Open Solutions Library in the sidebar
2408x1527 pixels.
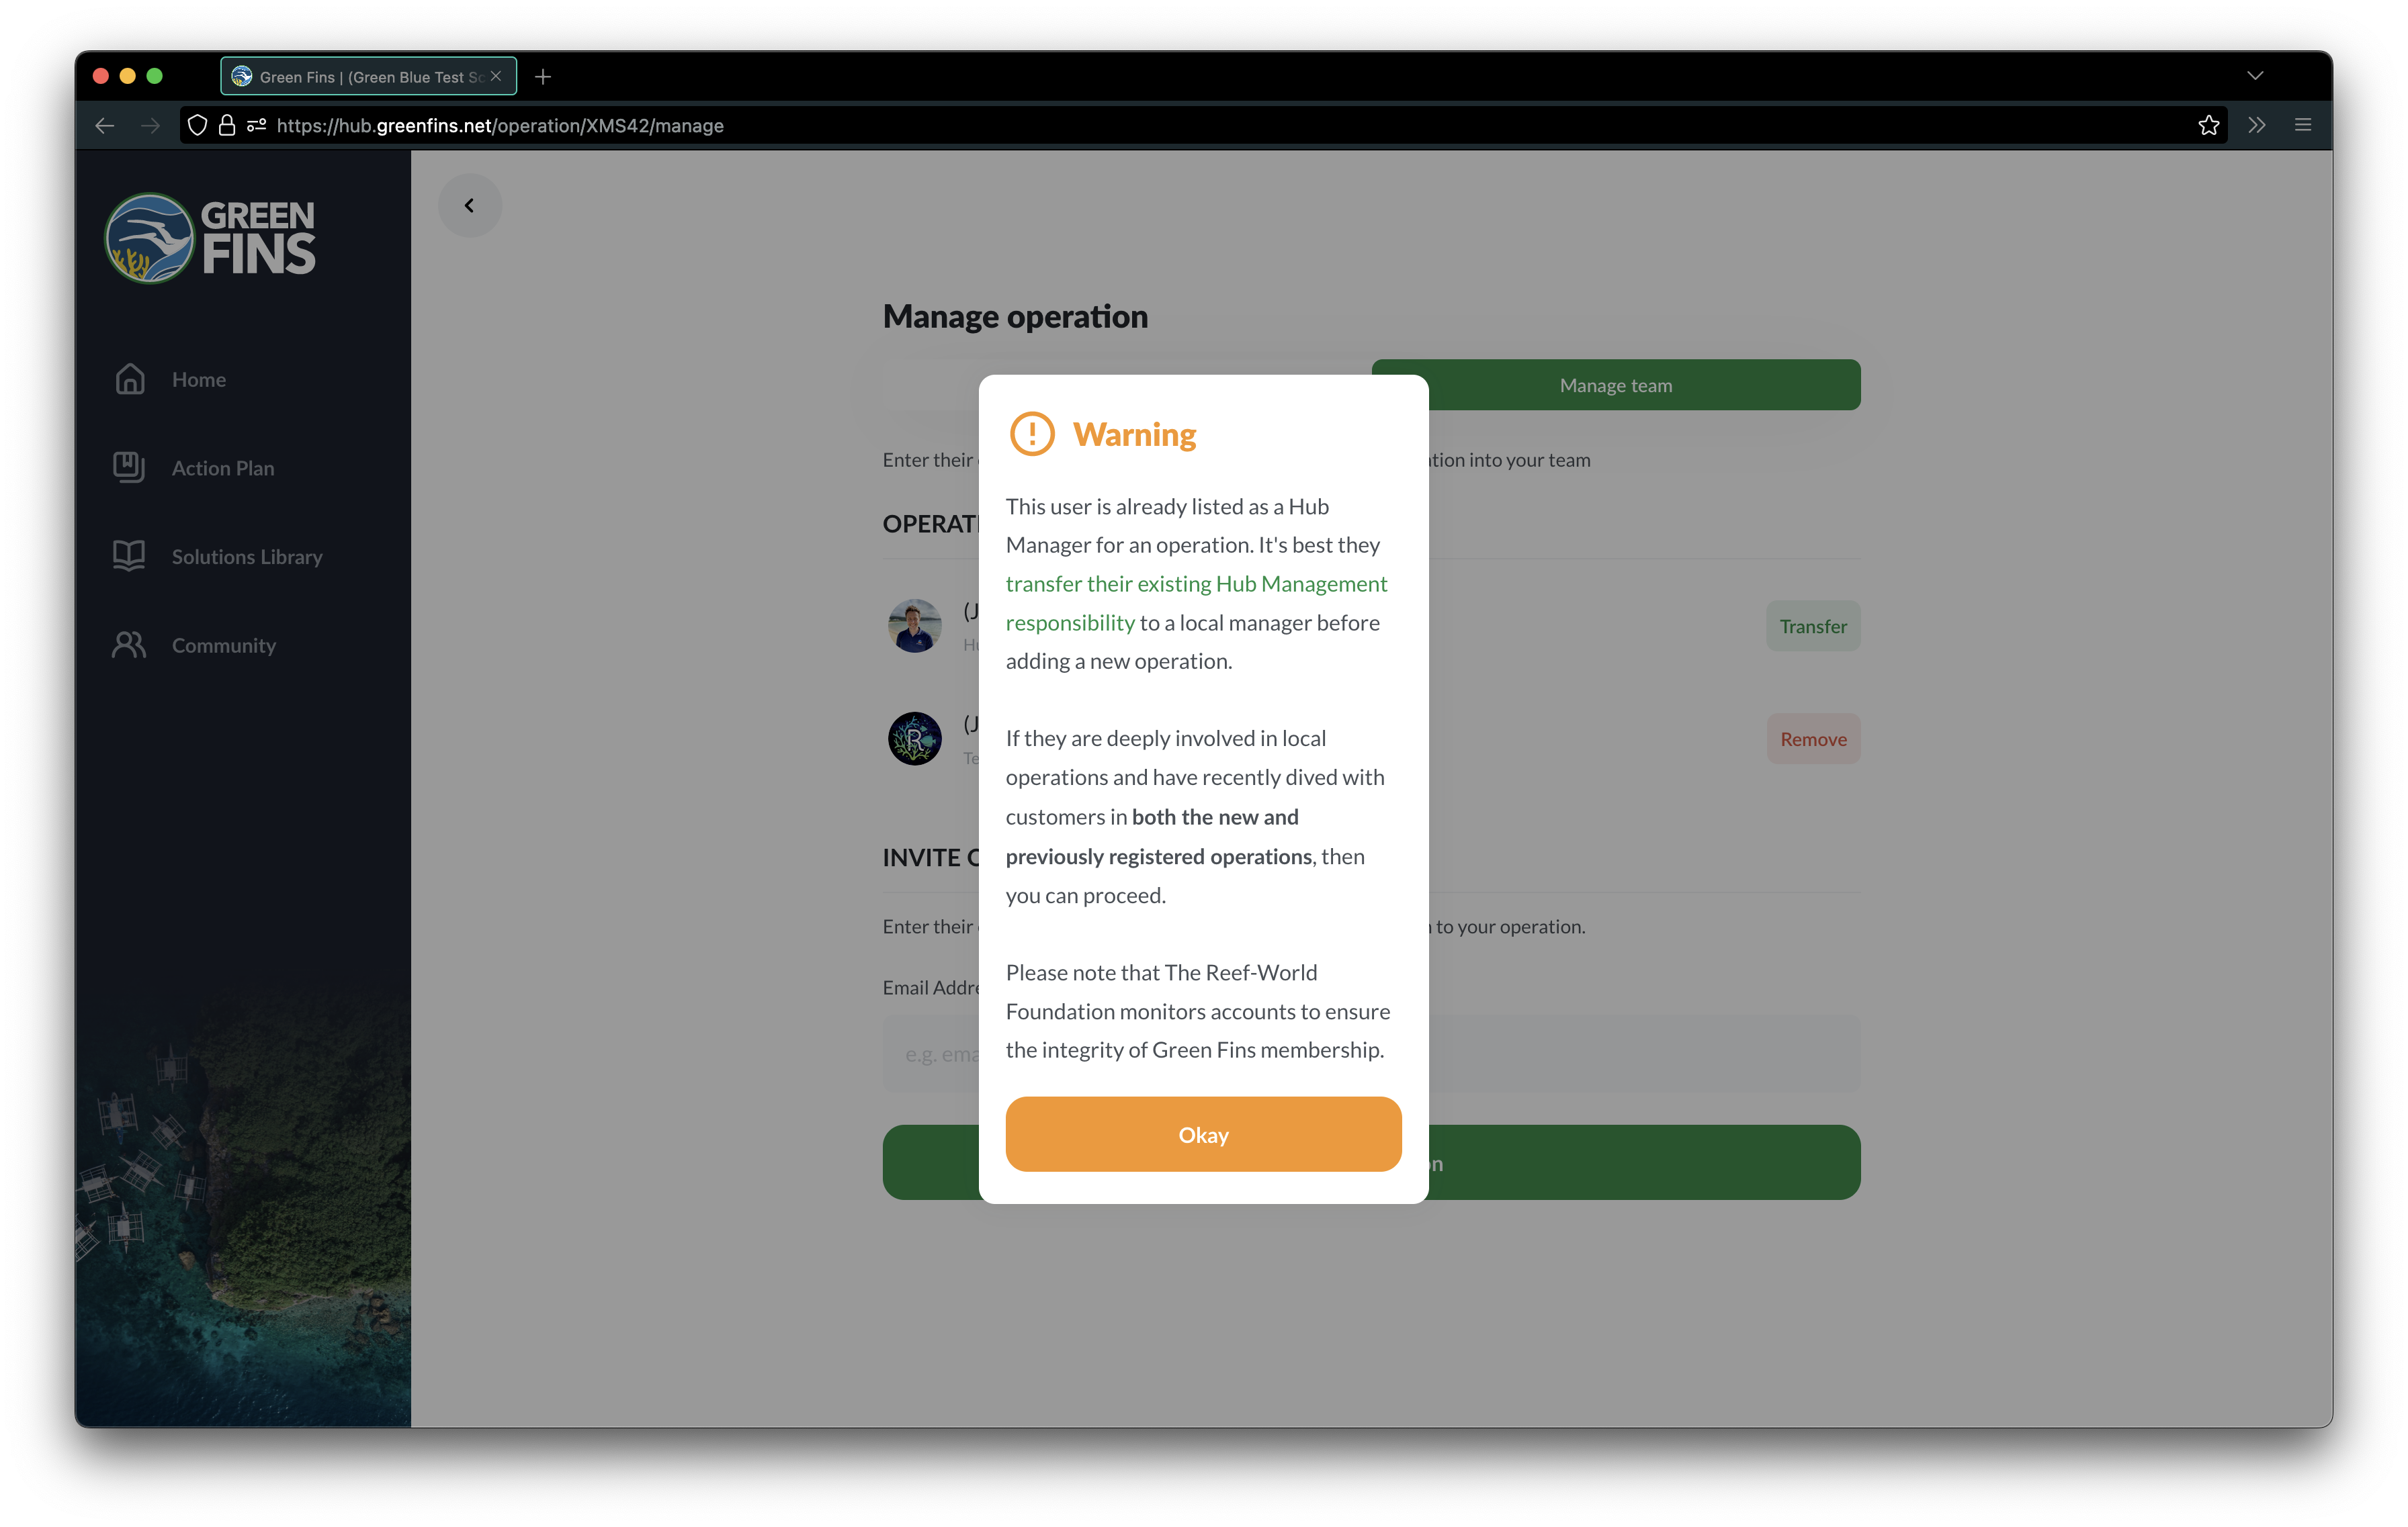[x=247, y=557]
